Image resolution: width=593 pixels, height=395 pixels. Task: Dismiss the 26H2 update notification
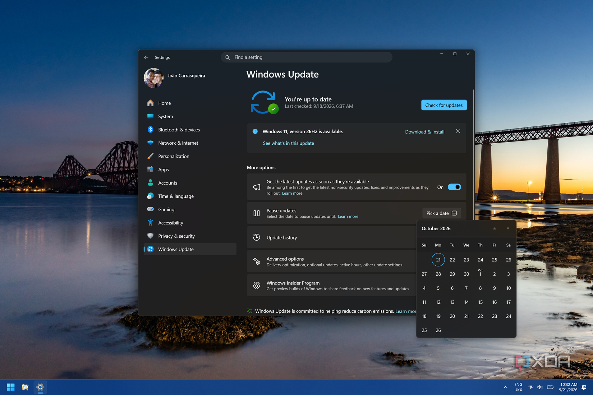(x=458, y=131)
